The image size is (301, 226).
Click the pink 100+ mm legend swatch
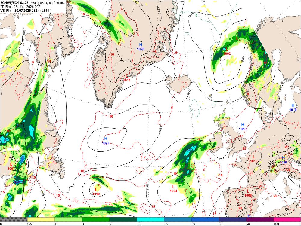287,219
